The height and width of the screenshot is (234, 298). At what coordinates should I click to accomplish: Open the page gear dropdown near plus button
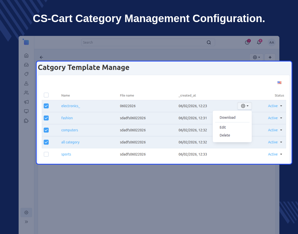click(256, 57)
